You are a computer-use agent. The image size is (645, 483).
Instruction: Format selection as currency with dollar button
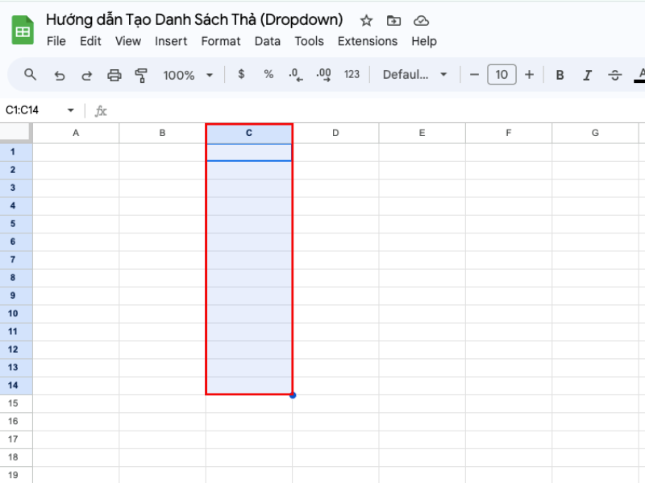(241, 74)
